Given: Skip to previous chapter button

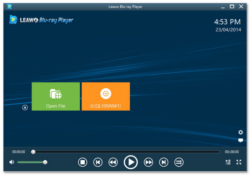Looking at the screenshot, I should pyautogui.click(x=98, y=162).
